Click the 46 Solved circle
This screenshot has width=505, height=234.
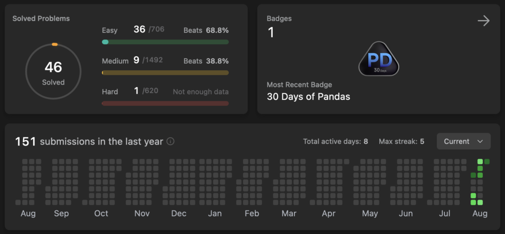tap(53, 72)
